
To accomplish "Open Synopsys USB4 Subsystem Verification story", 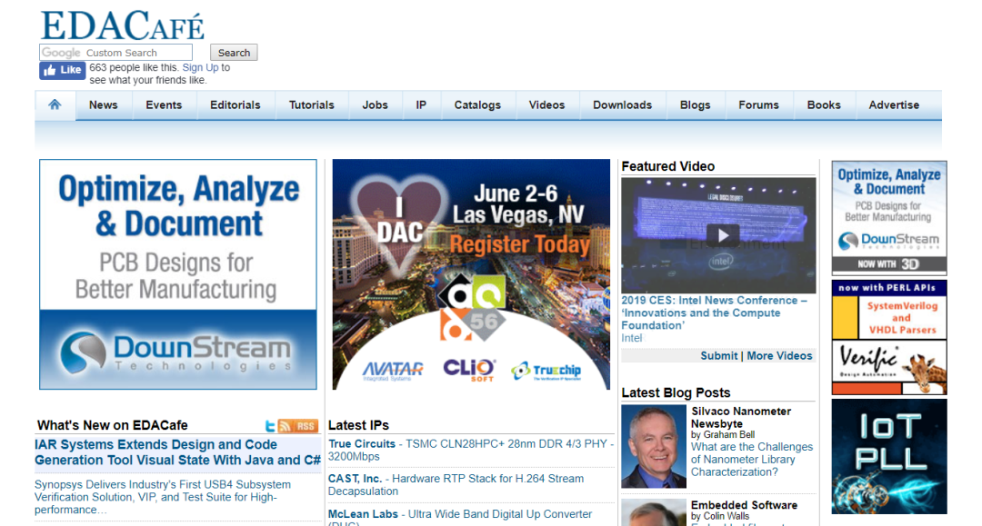I will [162, 497].
